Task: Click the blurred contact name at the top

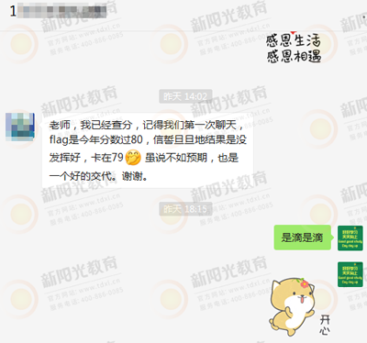Action: click(62, 11)
